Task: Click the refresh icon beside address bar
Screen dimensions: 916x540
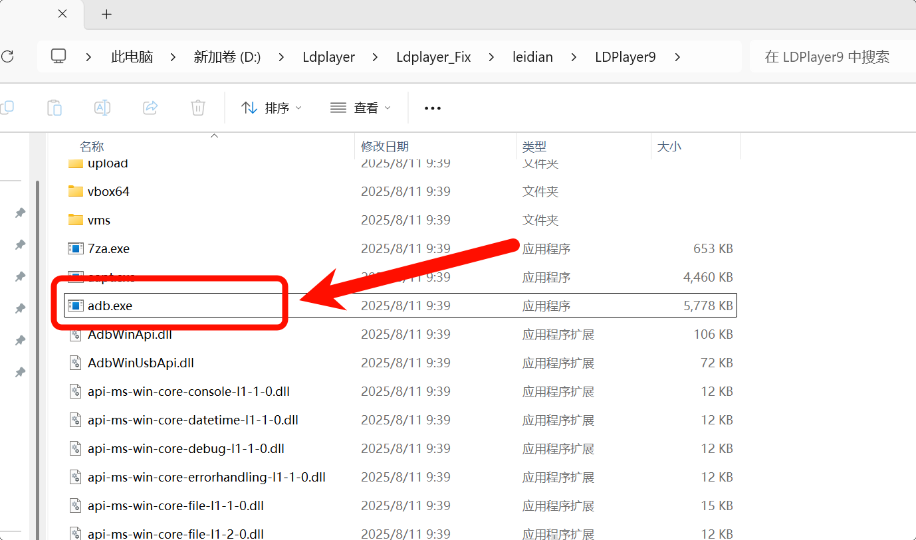Action: pos(7,56)
